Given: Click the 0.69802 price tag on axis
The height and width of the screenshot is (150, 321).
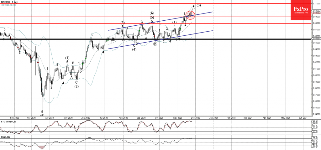Looking at the screenshot, I should [x=316, y=11].
